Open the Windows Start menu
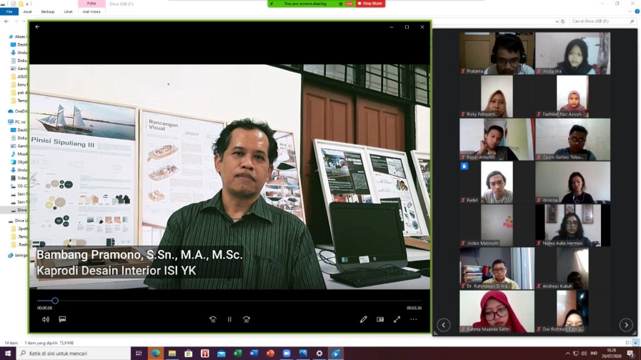The image size is (641, 360). [8, 354]
